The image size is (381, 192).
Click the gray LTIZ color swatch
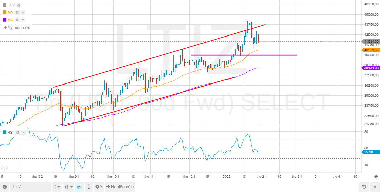pyautogui.click(x=5, y=5)
